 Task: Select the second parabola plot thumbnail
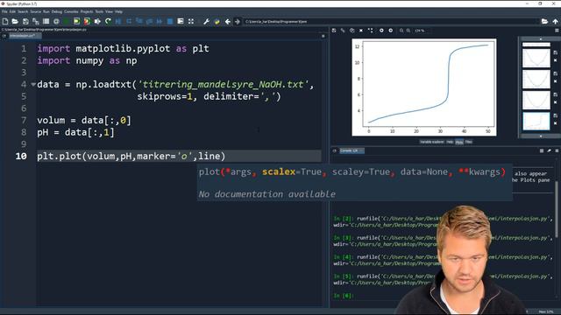click(536, 79)
